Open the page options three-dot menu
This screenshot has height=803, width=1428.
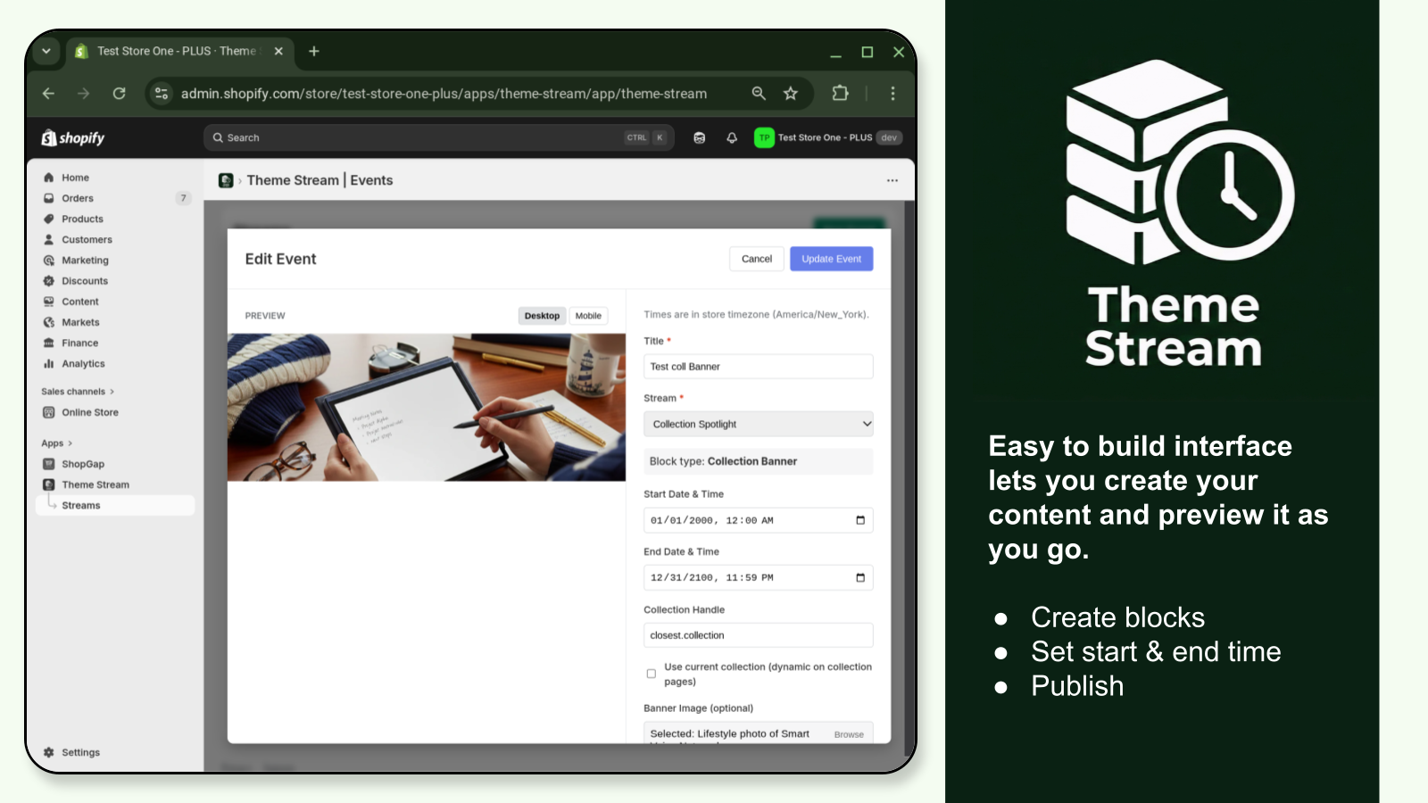pos(892,179)
